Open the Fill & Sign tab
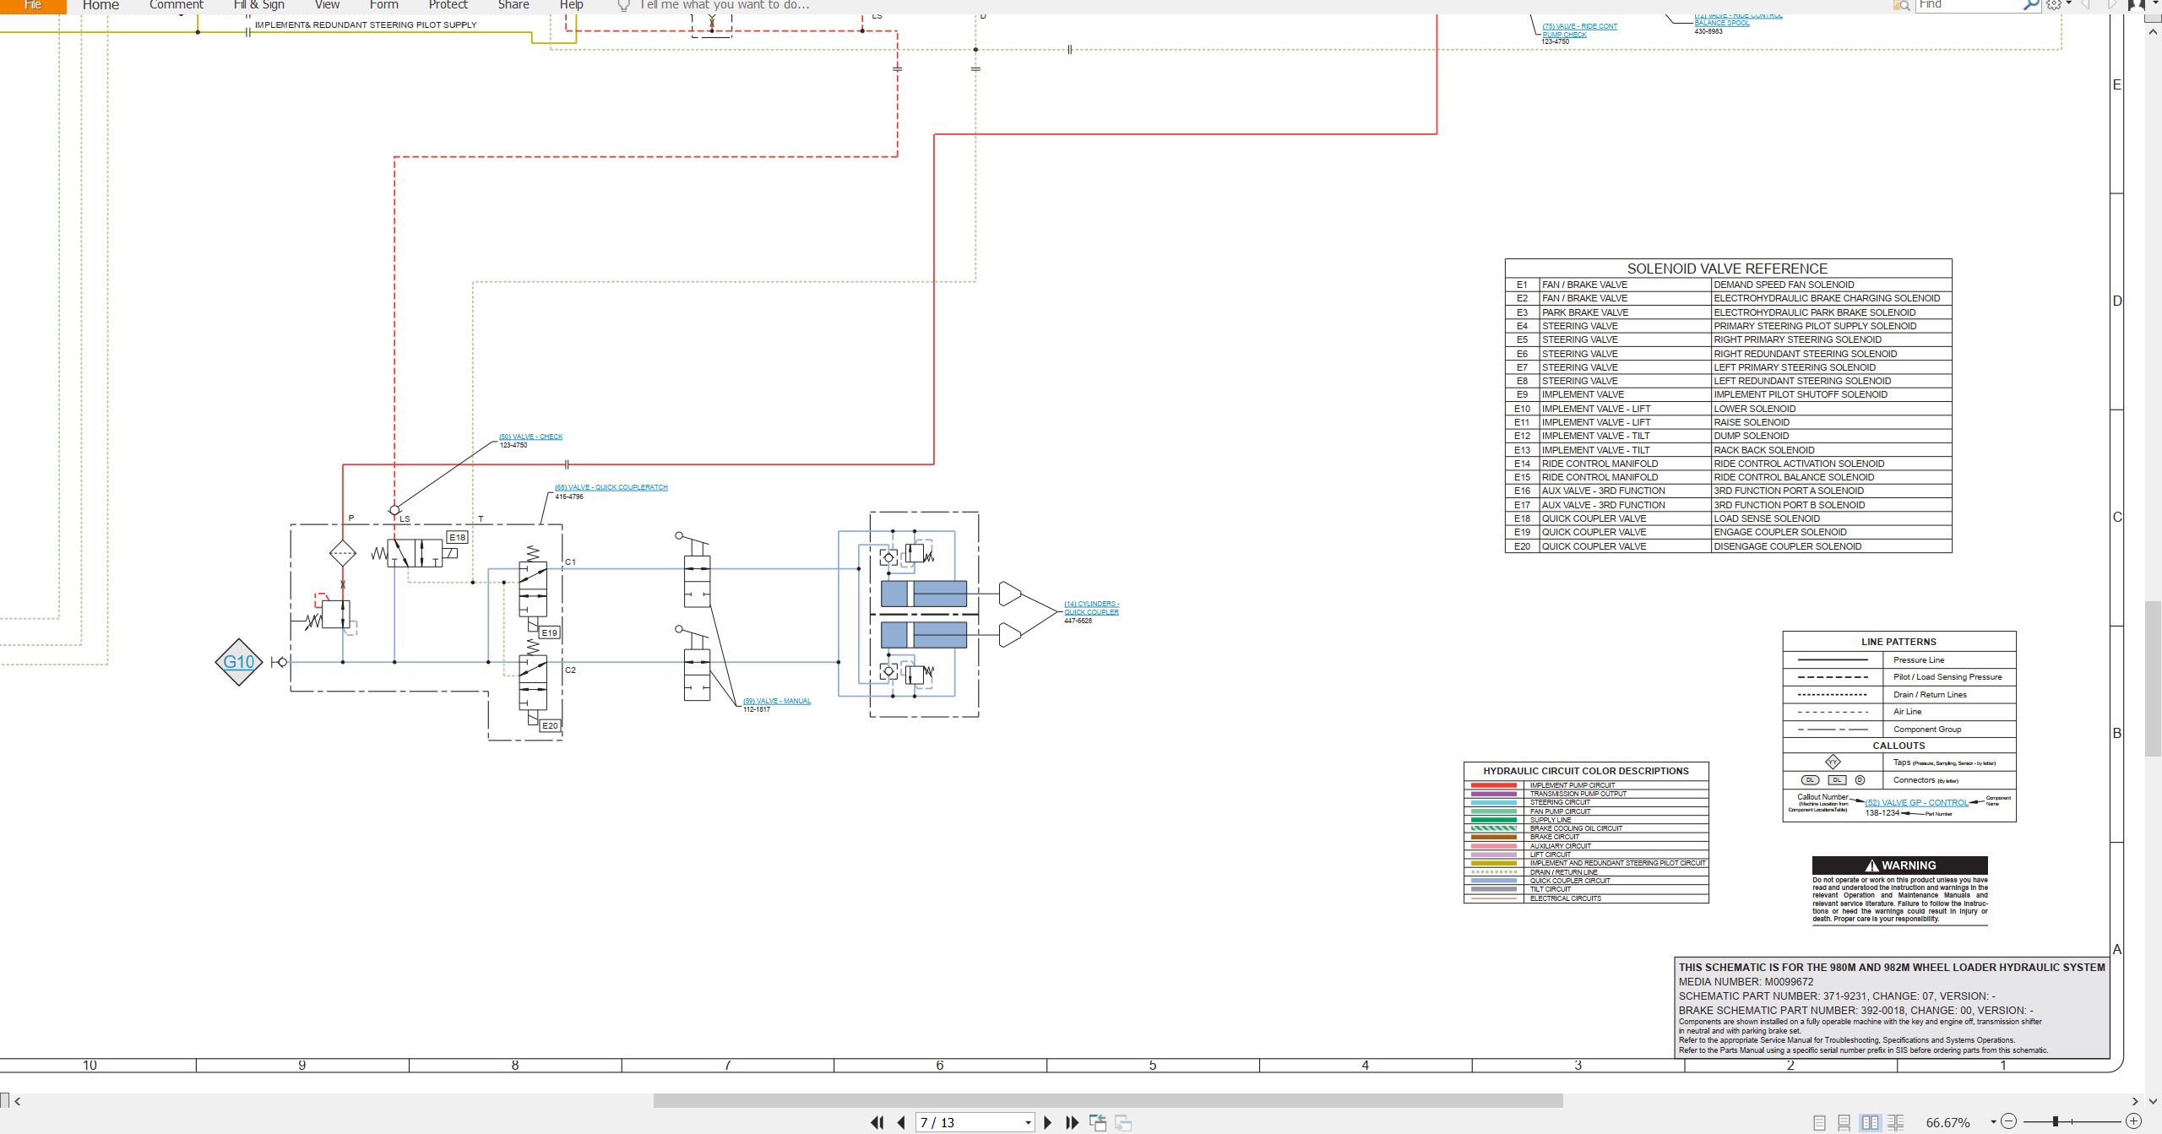2162x1134 pixels. click(259, 5)
